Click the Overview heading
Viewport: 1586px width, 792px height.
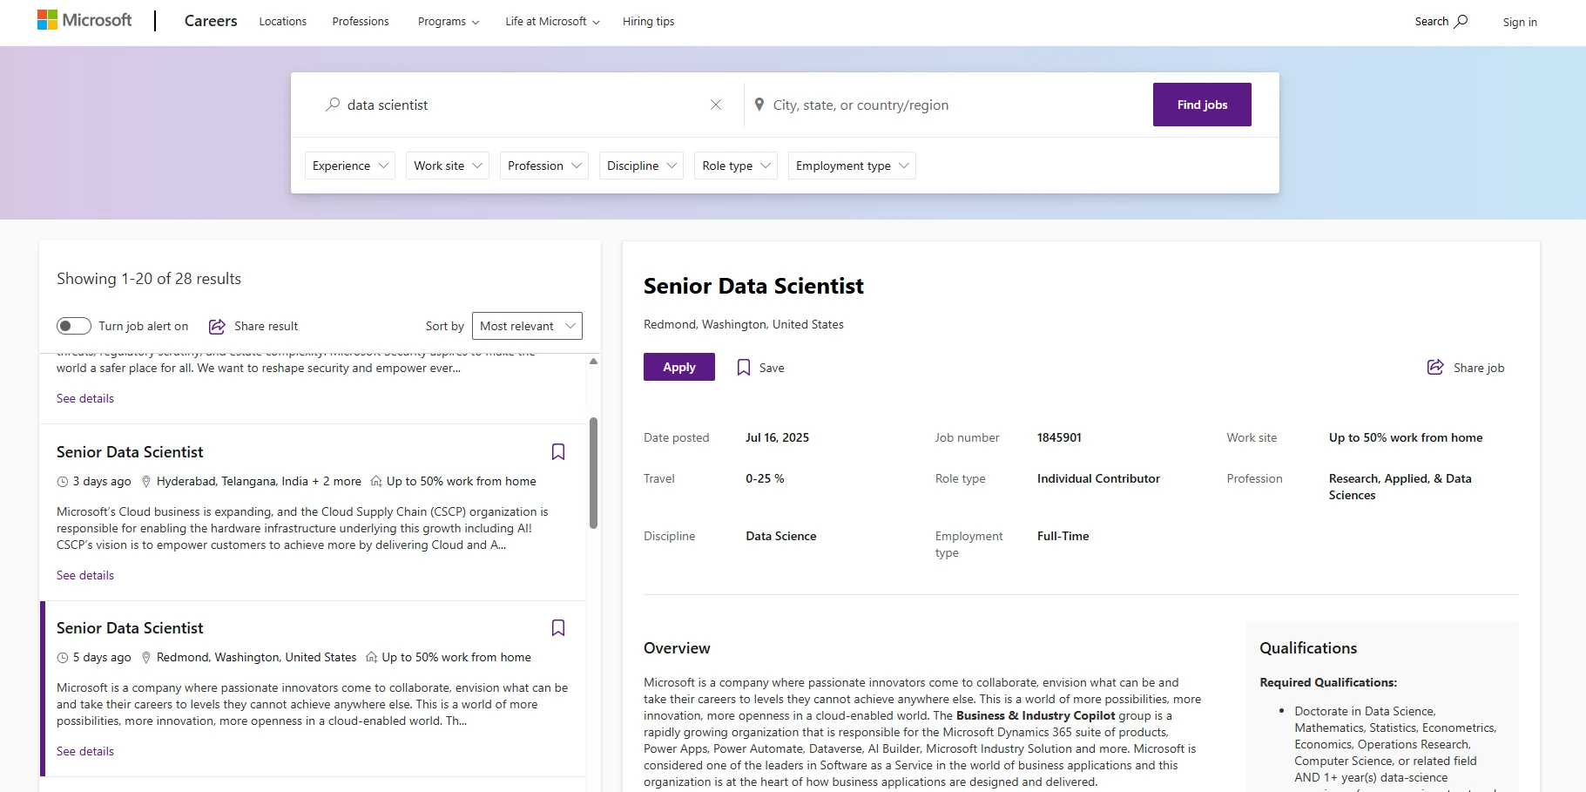pyautogui.click(x=677, y=648)
